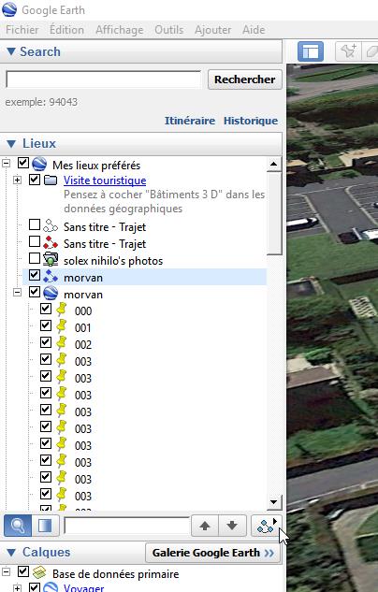Check solex nihilo's photos checkbox
This screenshot has height=592, width=378.
coord(35,258)
